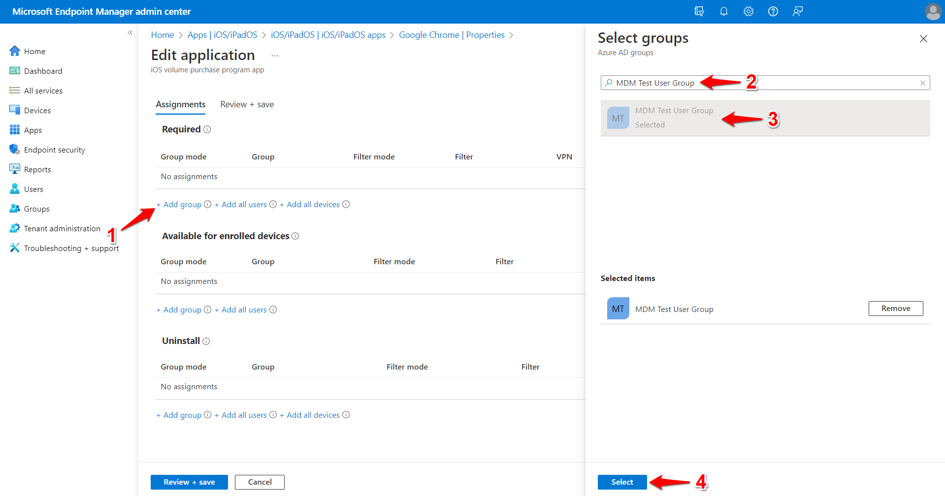
Task: Switch to the Review + save tab
Action: pyautogui.click(x=247, y=104)
